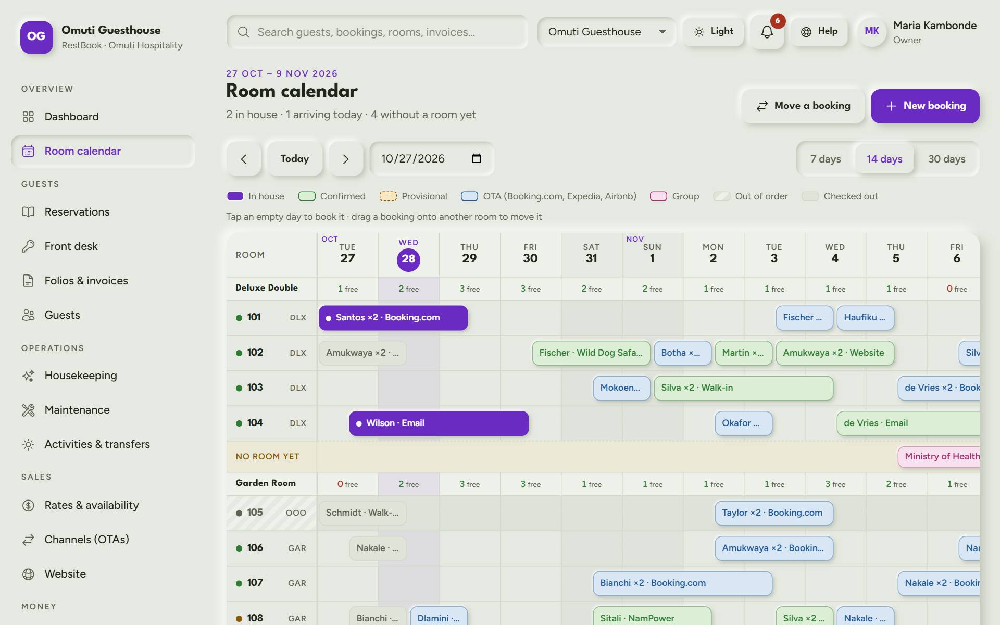1000x625 pixels.
Task: Open Santos ×2 Booking.com booking
Action: (393, 318)
